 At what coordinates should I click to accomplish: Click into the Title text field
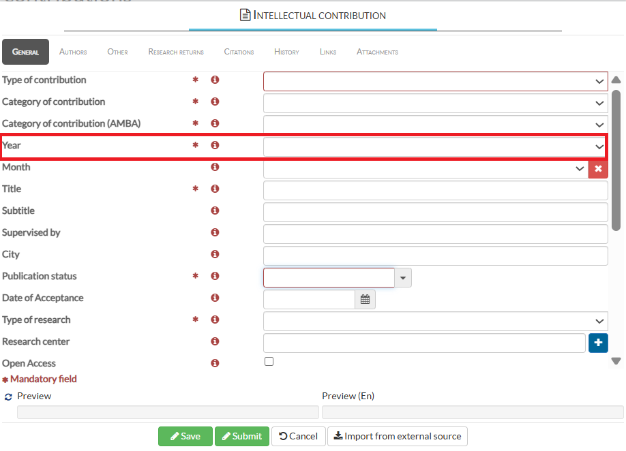point(435,190)
